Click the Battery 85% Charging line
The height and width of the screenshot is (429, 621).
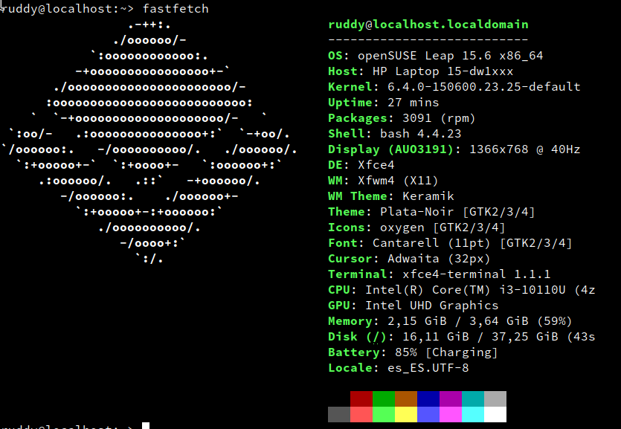pyautogui.click(x=413, y=352)
